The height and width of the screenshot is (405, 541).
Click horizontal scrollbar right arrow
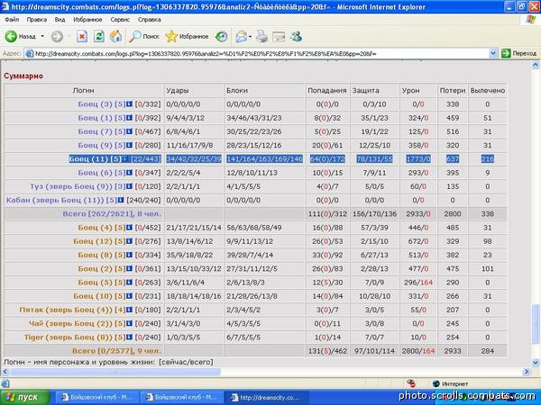[527, 372]
